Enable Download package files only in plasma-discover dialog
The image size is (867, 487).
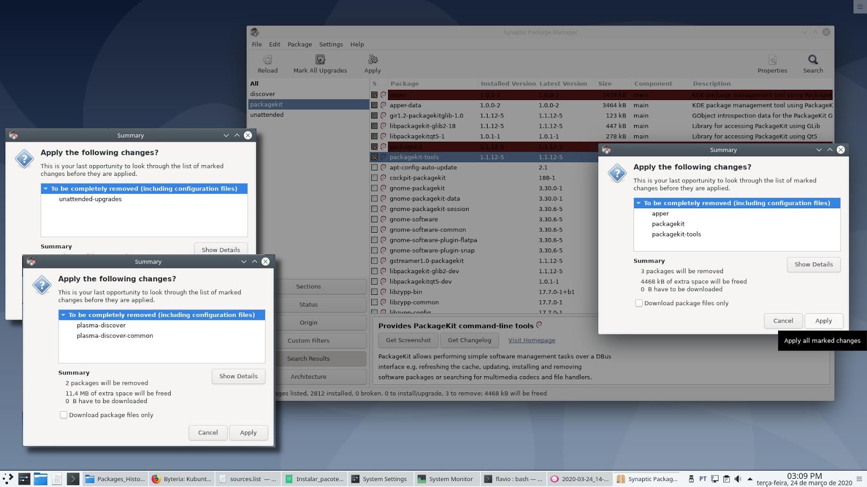[63, 415]
